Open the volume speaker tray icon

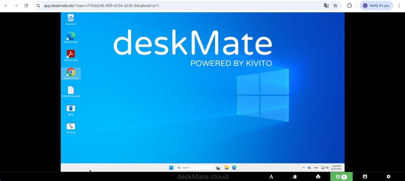click(327, 168)
